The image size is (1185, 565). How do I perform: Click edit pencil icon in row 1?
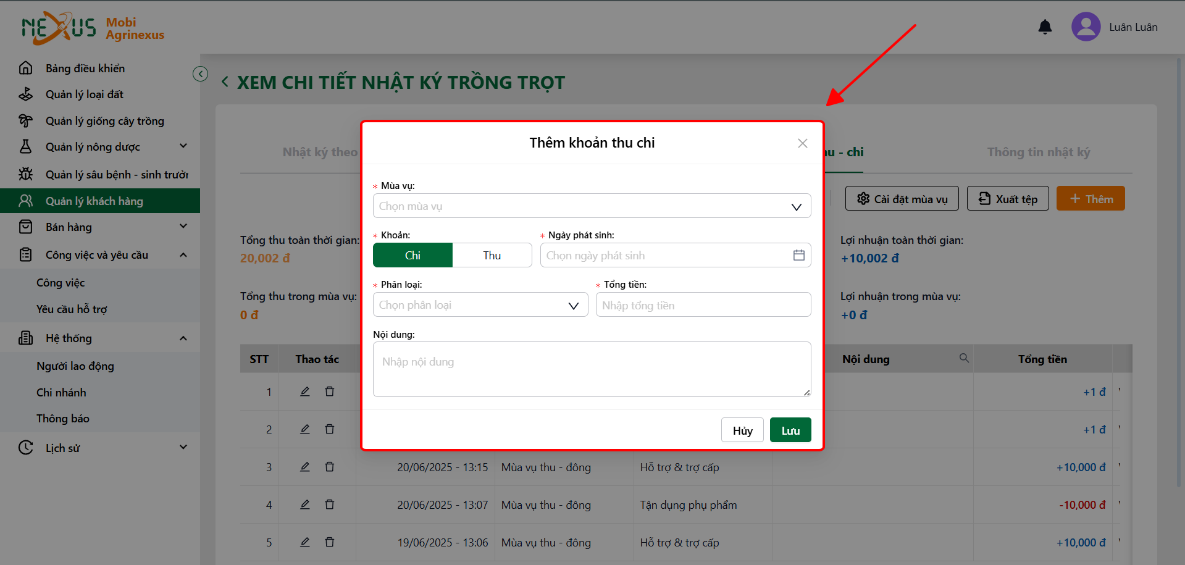[305, 391]
